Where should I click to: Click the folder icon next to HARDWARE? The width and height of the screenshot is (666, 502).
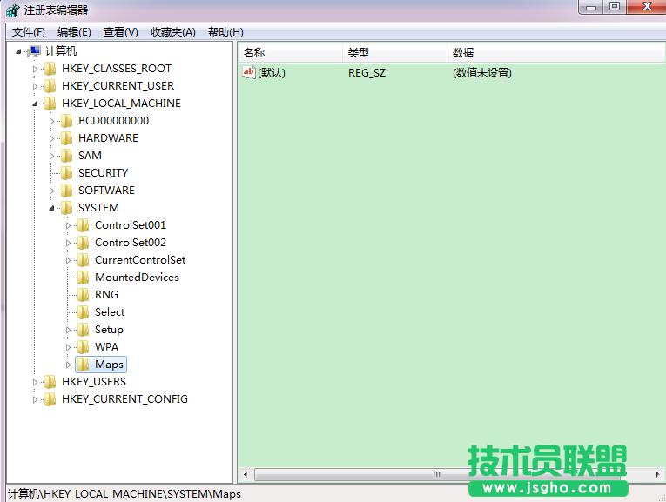(67, 138)
